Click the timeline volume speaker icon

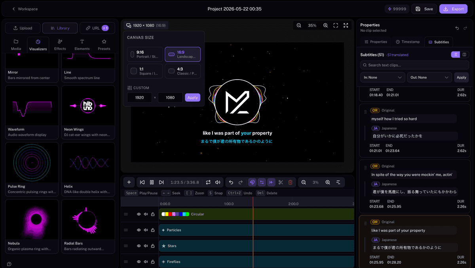(x=218, y=182)
